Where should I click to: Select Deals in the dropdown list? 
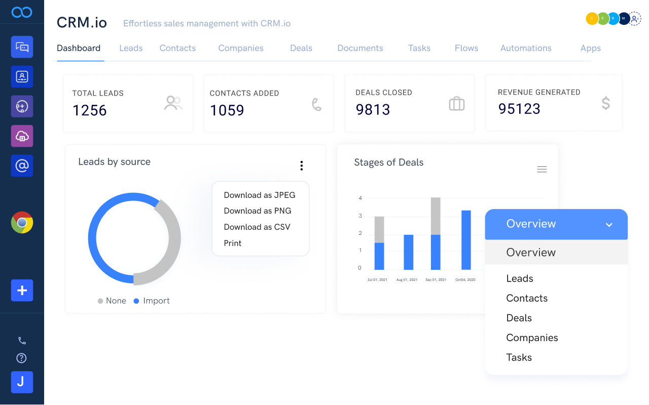[x=519, y=318]
